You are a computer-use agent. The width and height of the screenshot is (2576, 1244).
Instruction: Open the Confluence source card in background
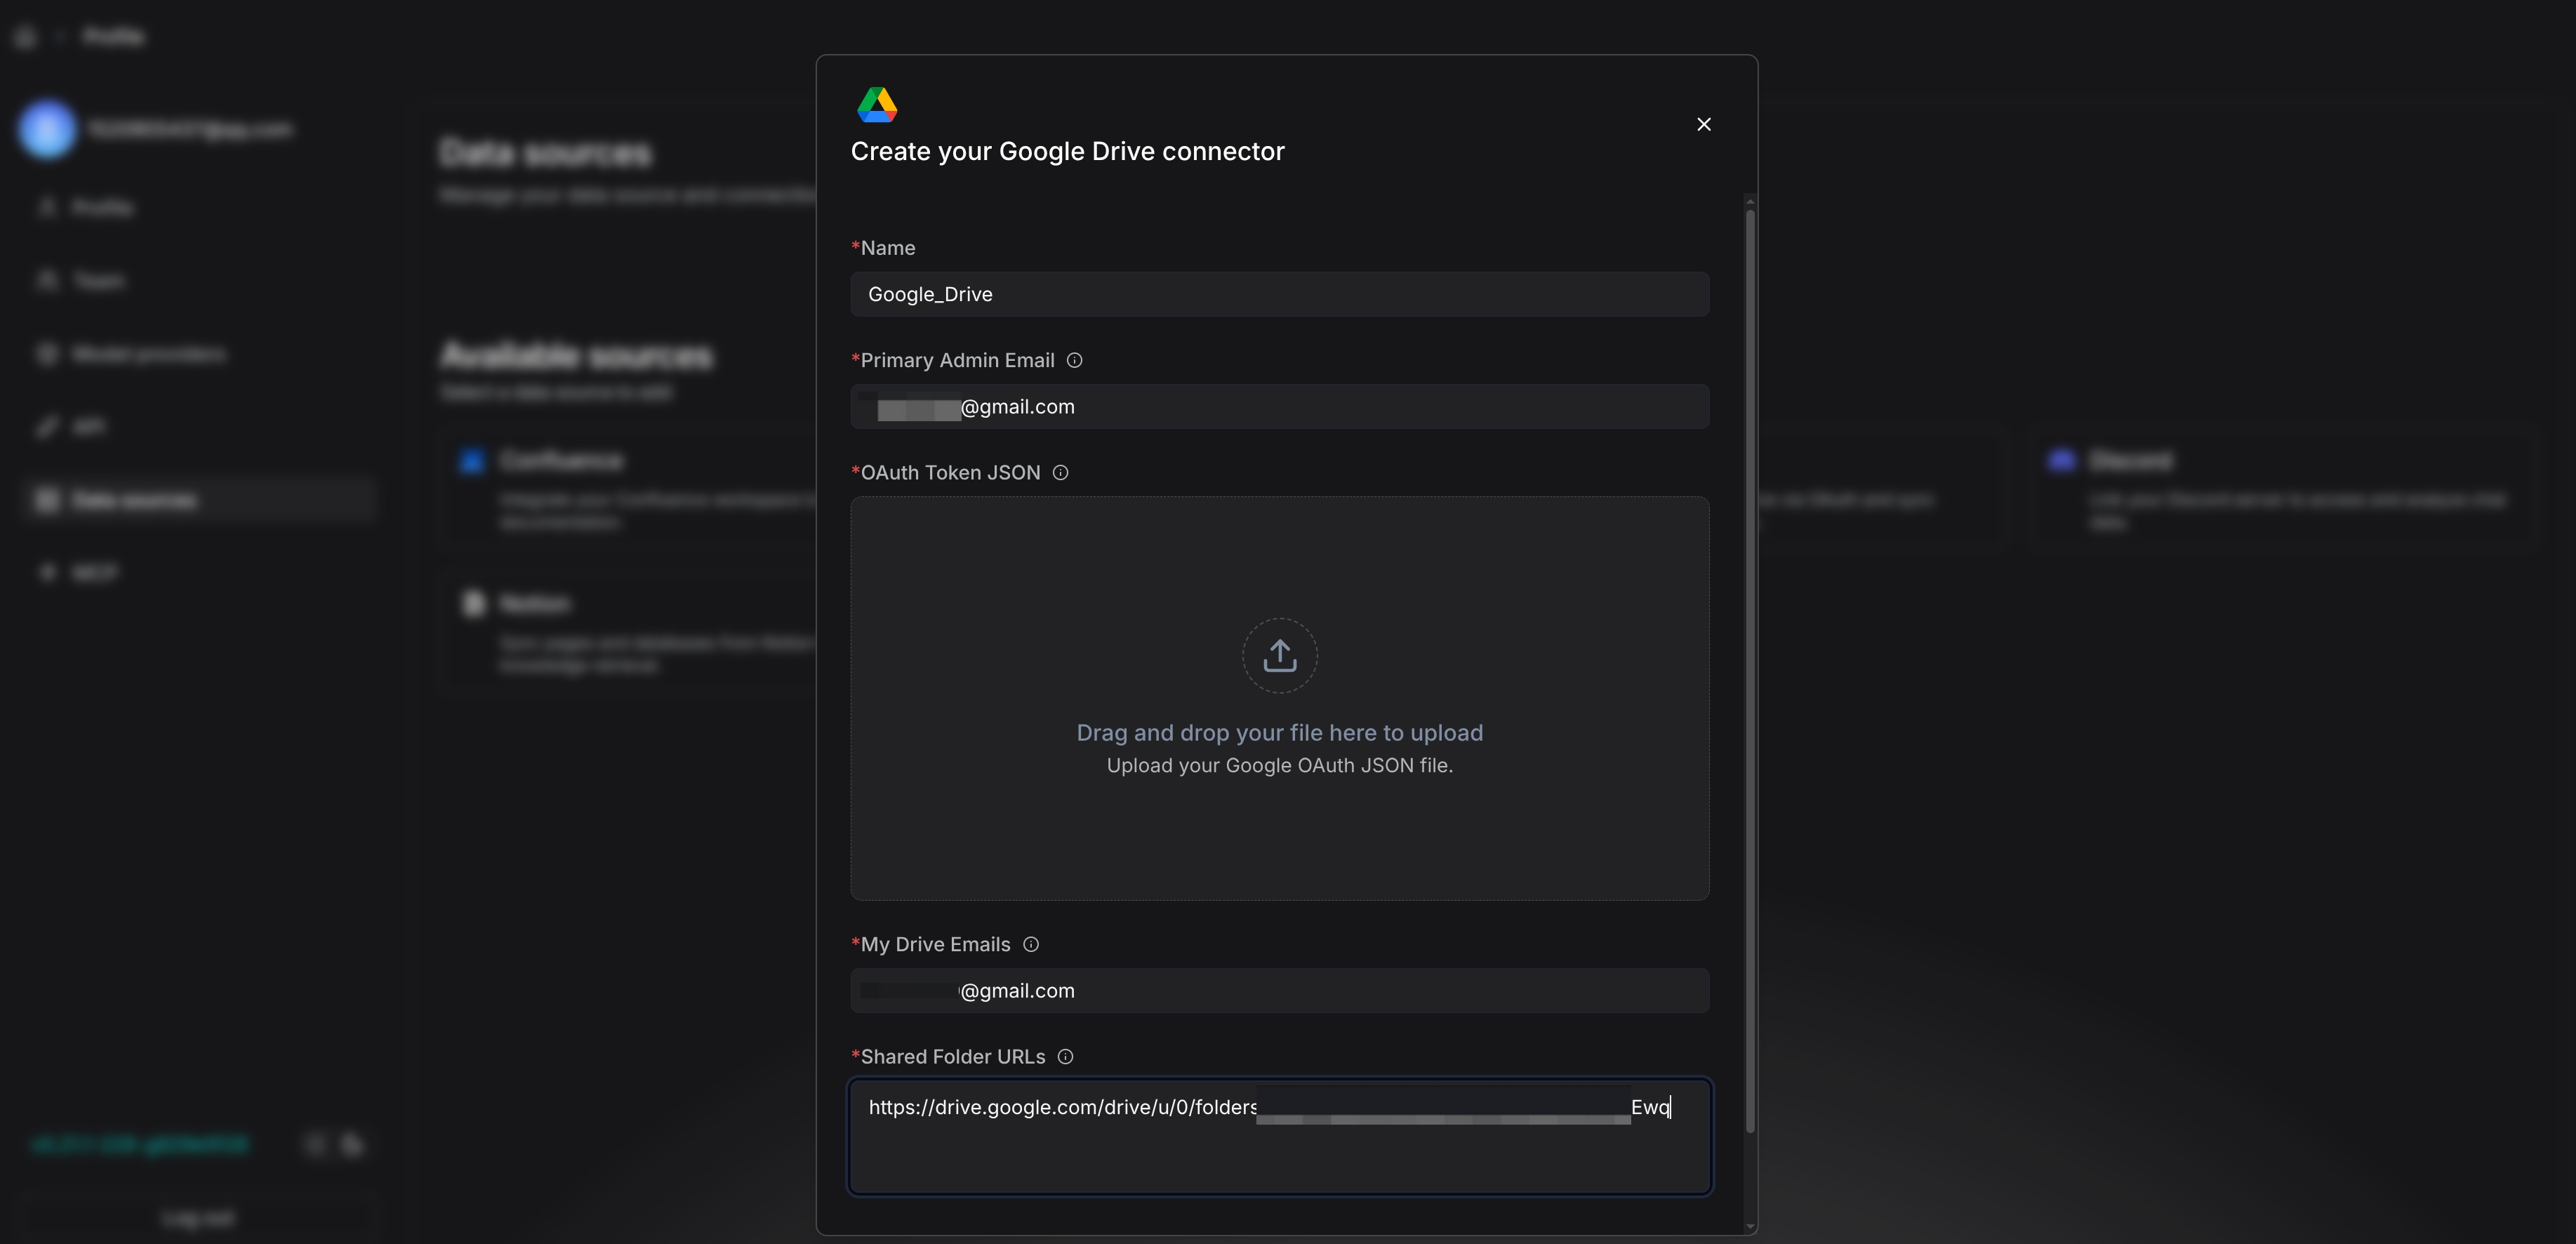628,488
